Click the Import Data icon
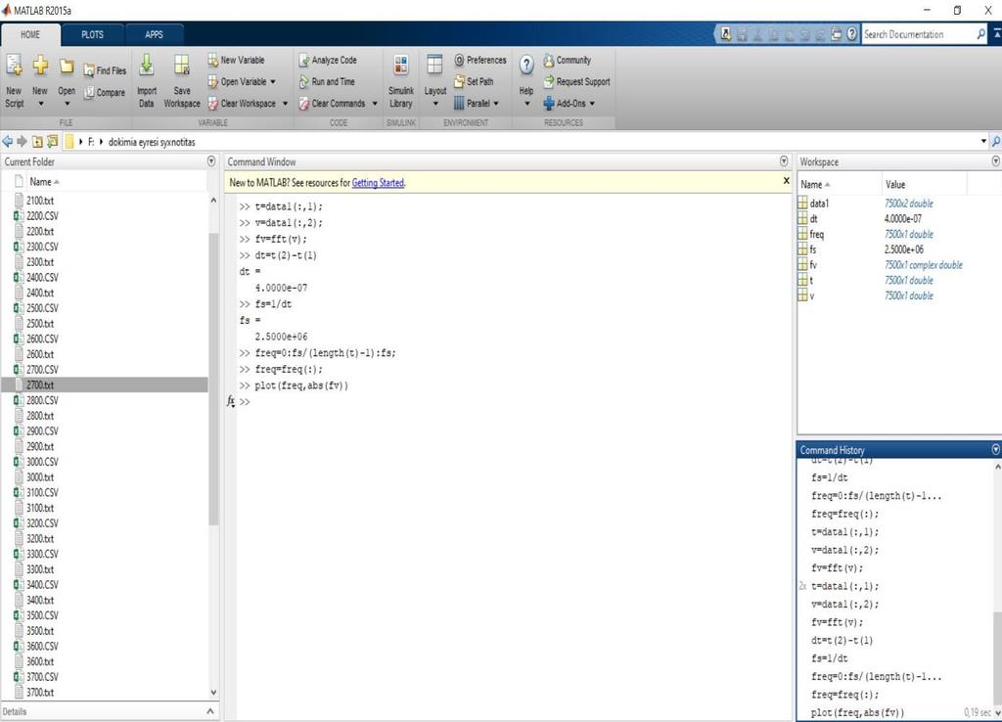The width and height of the screenshot is (1002, 722). pyautogui.click(x=147, y=65)
